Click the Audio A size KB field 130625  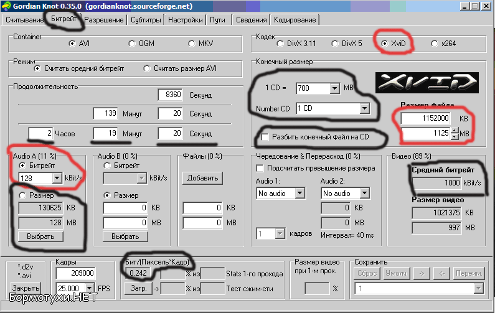(40, 208)
